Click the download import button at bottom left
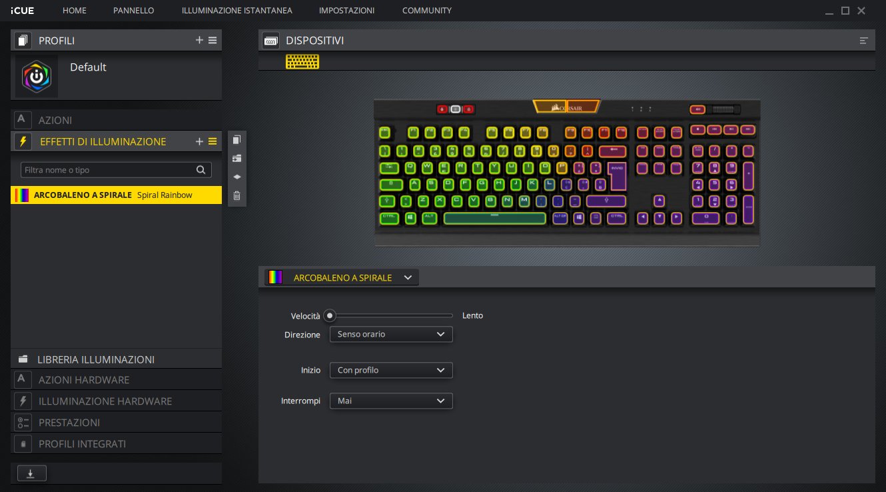The image size is (886, 492). 31,473
